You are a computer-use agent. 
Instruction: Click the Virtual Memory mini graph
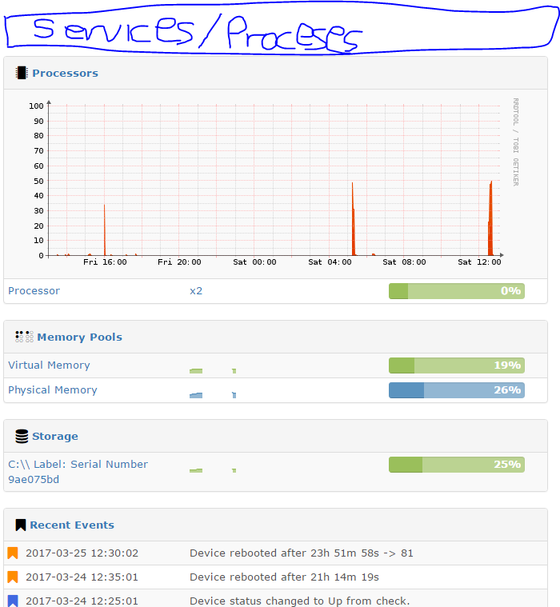(x=213, y=369)
